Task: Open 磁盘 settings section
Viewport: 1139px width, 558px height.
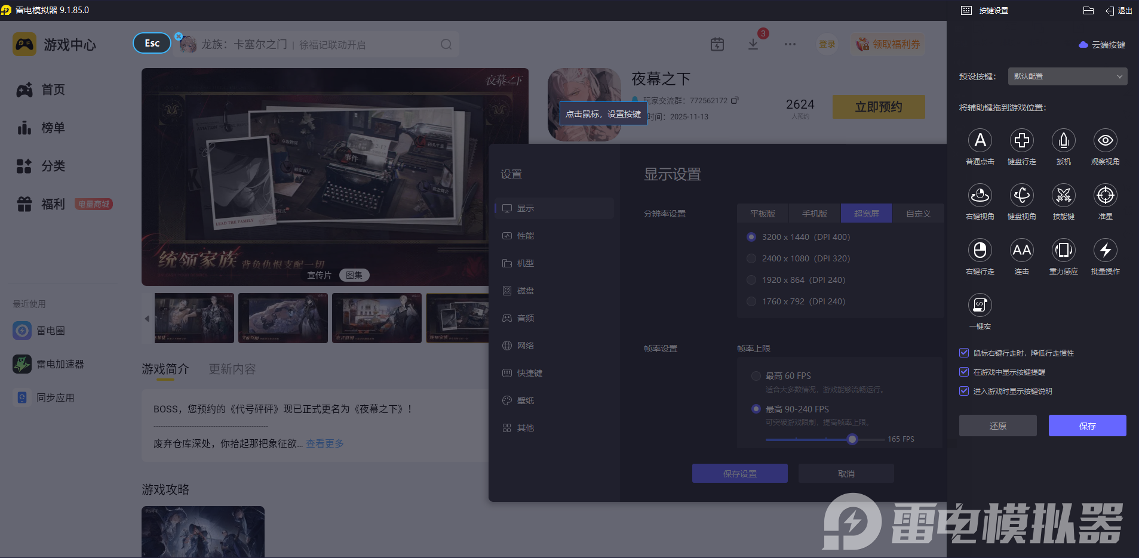Action: [554, 291]
